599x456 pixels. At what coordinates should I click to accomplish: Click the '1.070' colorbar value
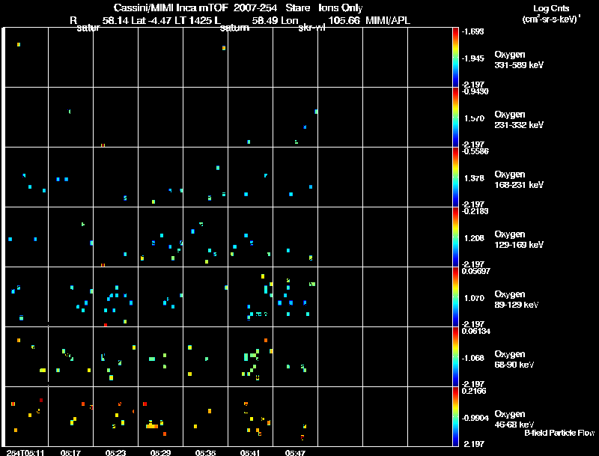coord(474,298)
